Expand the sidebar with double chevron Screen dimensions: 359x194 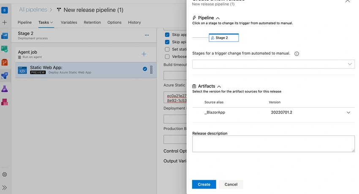click(5, 188)
